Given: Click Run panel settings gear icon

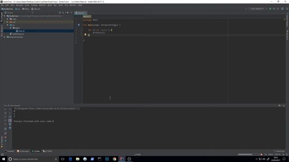Looking at the screenshot, I should point(280,105).
